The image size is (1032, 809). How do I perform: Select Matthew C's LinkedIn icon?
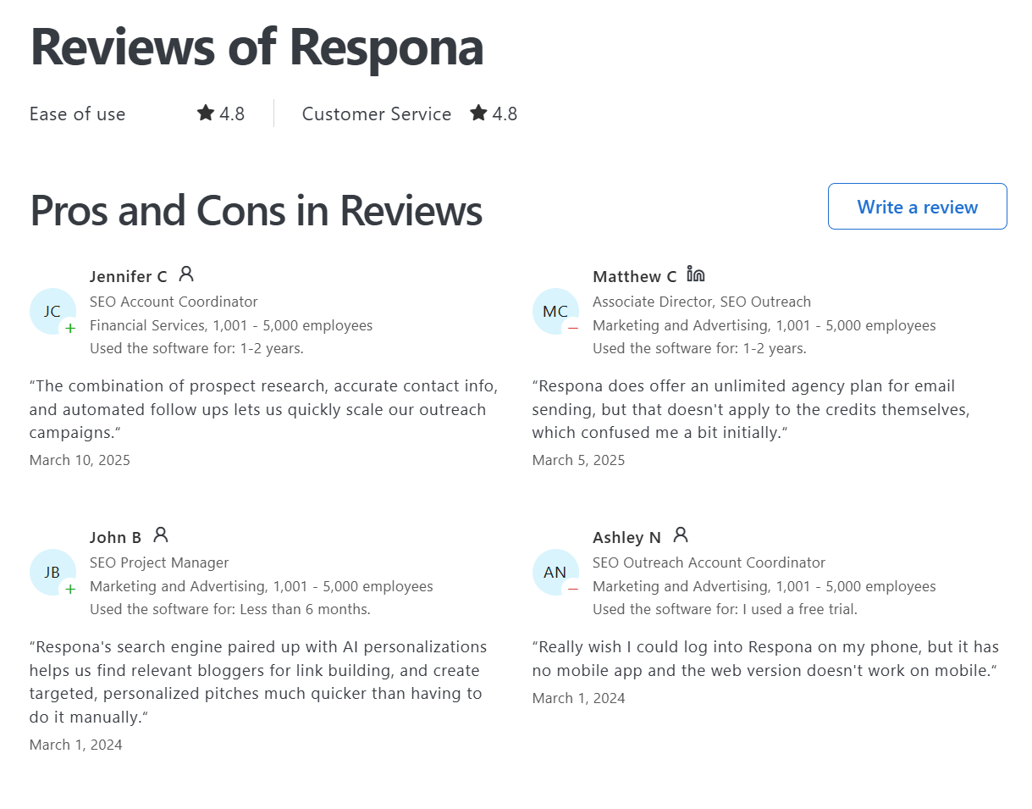(x=696, y=274)
